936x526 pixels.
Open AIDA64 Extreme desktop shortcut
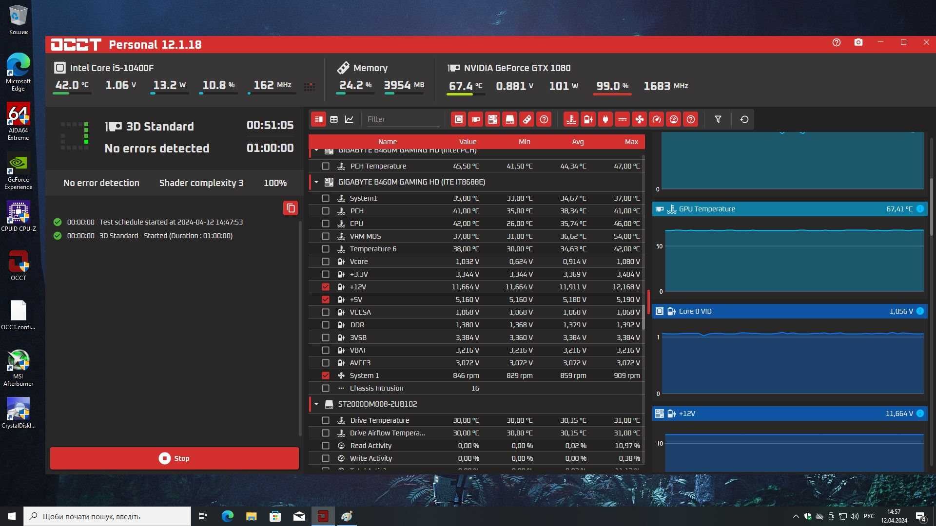tap(19, 121)
